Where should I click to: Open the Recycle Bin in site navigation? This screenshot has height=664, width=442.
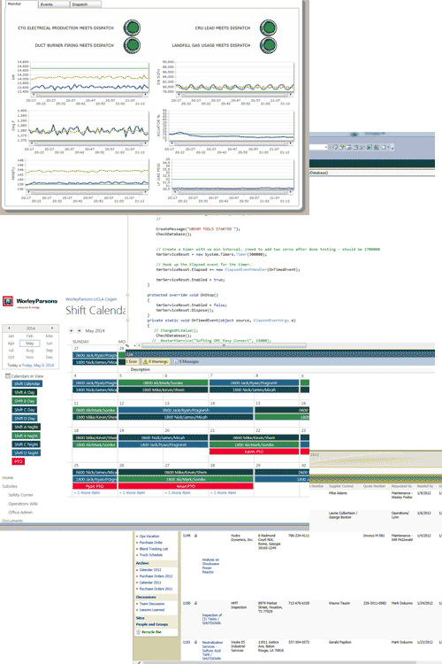click(151, 632)
